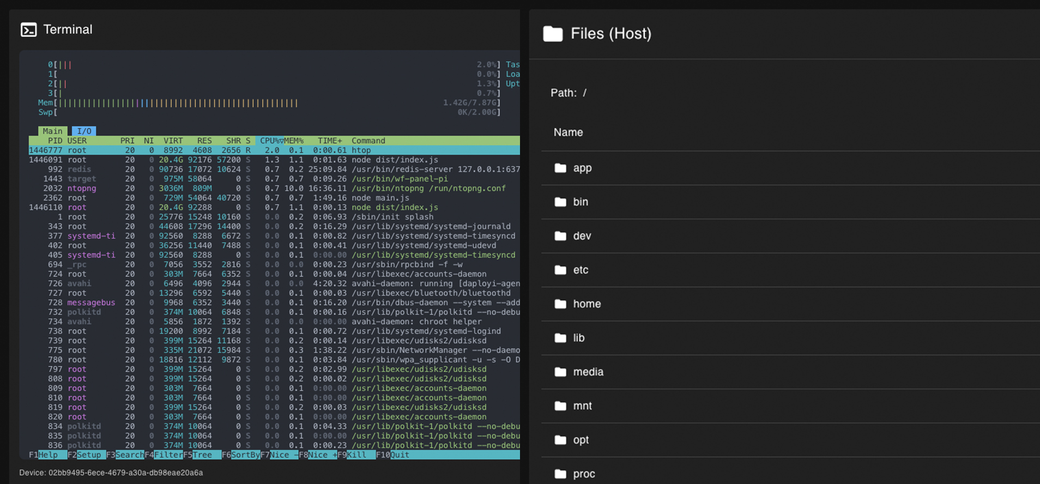Click the media folder icon

tap(560, 372)
